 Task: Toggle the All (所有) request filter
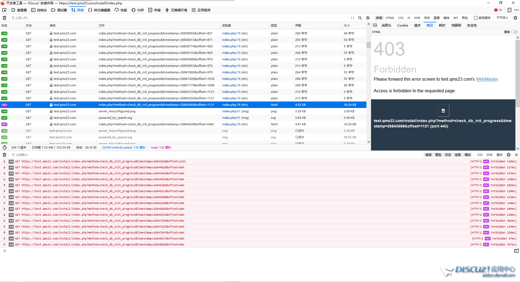[379, 18]
